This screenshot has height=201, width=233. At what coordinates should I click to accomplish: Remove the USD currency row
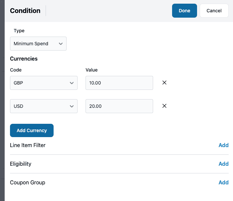coord(164,106)
